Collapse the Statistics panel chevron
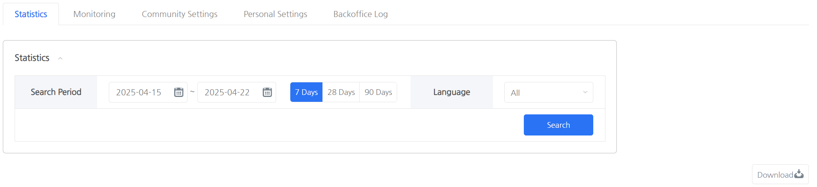This screenshot has height=187, width=817. click(60, 58)
